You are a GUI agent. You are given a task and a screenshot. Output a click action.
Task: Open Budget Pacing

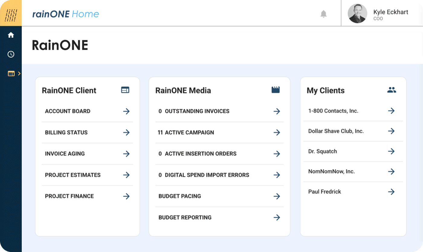[x=219, y=196]
